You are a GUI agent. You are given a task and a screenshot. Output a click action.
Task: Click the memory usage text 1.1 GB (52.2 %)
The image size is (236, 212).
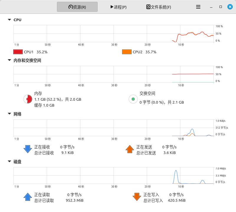(x=47, y=100)
